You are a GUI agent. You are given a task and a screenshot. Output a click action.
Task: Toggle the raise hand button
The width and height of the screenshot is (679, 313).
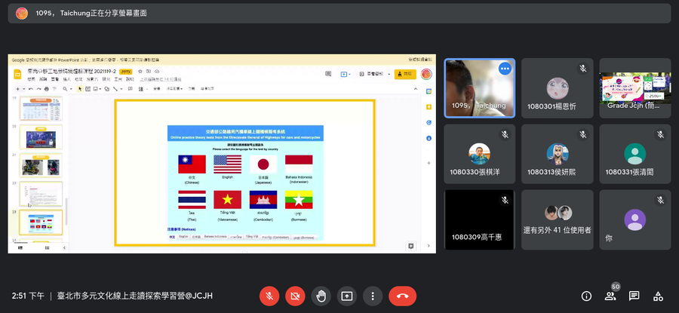pos(321,296)
